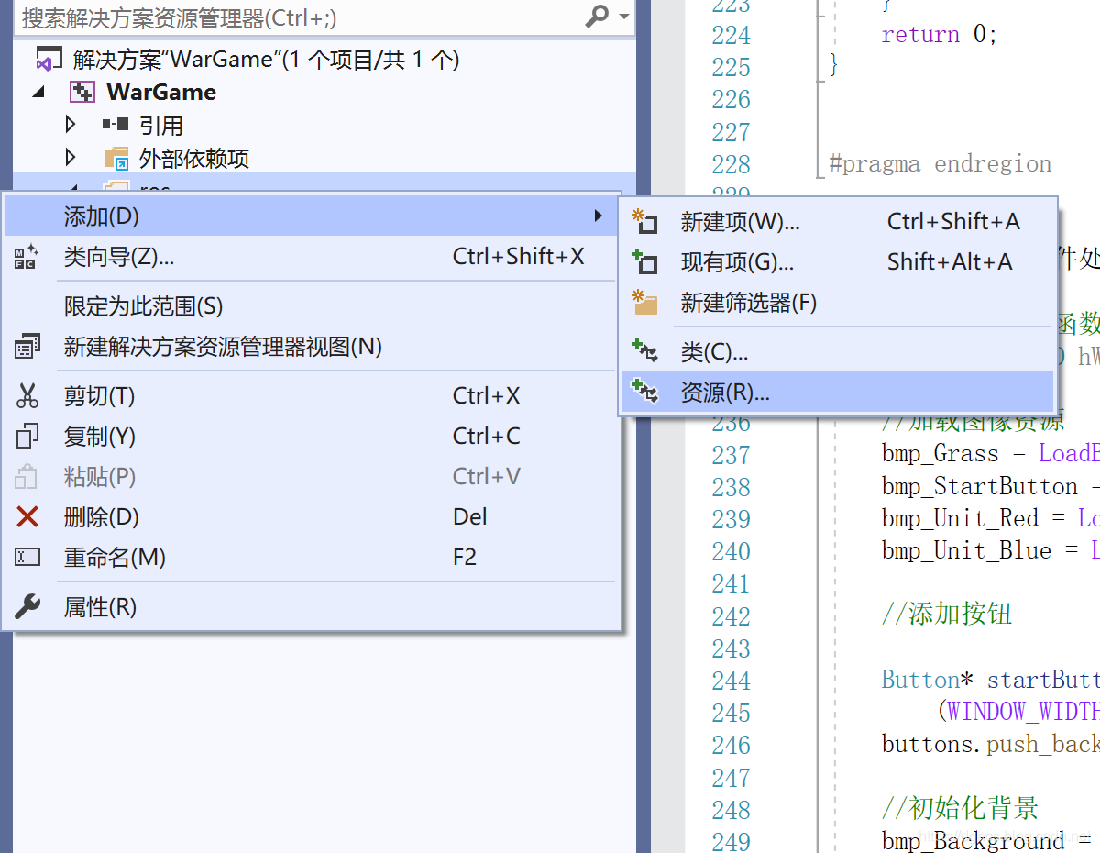The height and width of the screenshot is (853, 1100).
Task: Click the paste clipboard icon
Action: [x=27, y=477]
